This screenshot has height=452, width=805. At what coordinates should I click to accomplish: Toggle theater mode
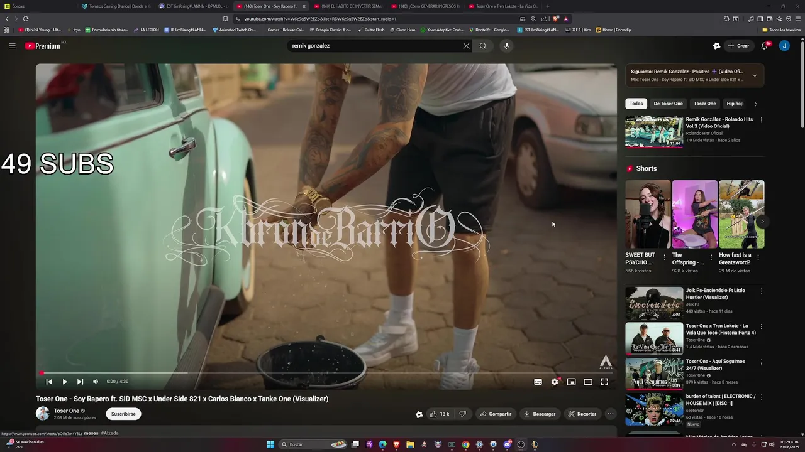(x=588, y=382)
